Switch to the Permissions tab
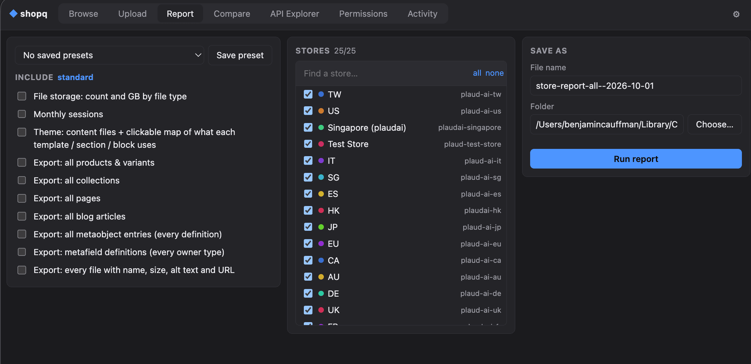 363,14
